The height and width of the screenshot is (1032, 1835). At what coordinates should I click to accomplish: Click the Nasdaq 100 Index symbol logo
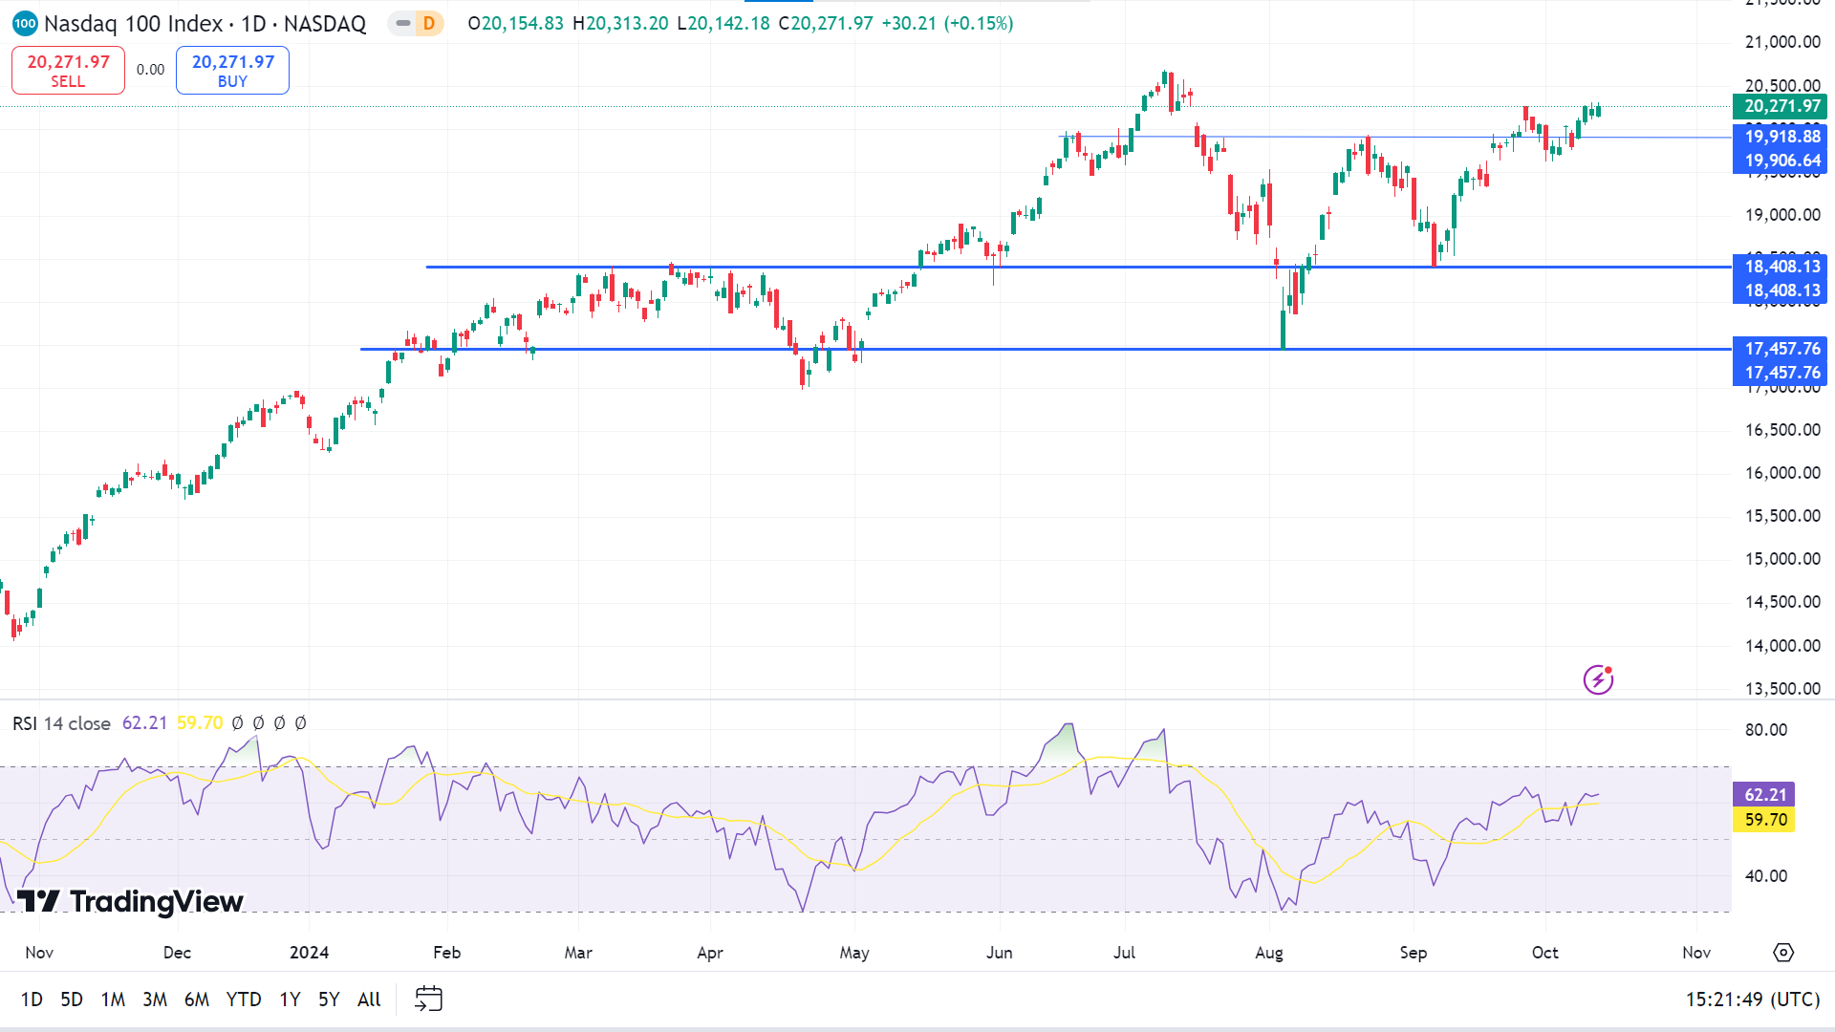[x=25, y=23]
